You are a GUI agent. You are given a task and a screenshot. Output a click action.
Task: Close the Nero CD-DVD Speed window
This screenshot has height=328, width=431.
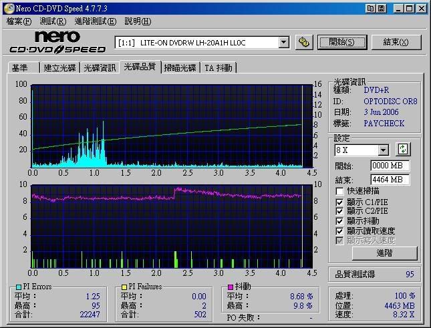[x=422, y=9]
